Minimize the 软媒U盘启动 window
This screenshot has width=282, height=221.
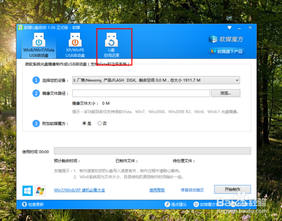point(239,28)
